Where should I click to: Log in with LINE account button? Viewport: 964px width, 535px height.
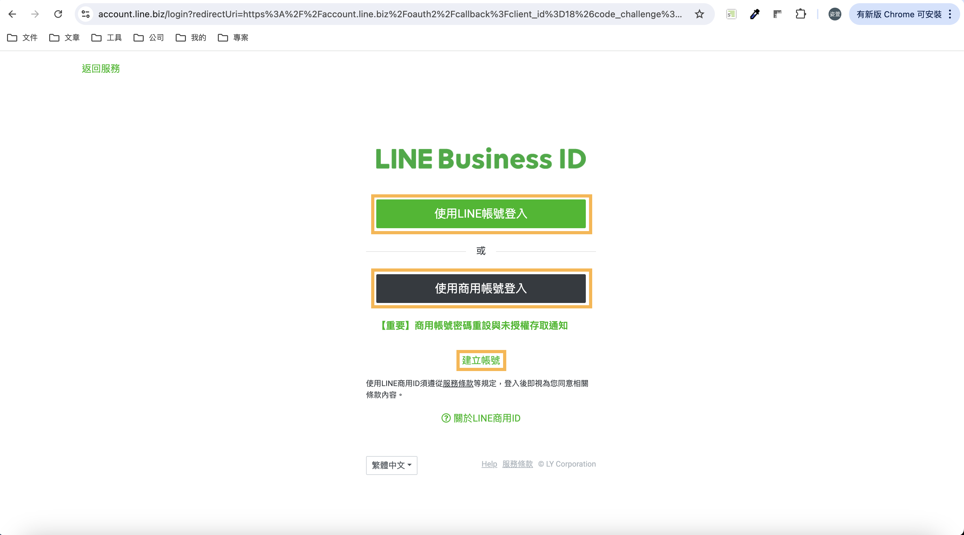481,214
